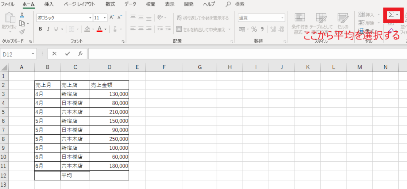The image size is (407, 189).
Task: Select column D header
Action: [110, 67]
